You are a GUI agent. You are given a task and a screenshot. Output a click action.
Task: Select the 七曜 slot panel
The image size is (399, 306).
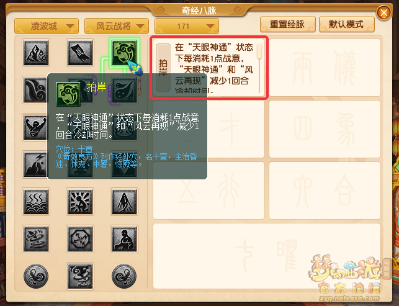pyautogui.click(x=267, y=256)
